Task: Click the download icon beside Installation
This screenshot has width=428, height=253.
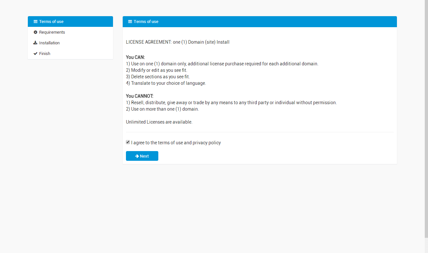Action: (35, 43)
